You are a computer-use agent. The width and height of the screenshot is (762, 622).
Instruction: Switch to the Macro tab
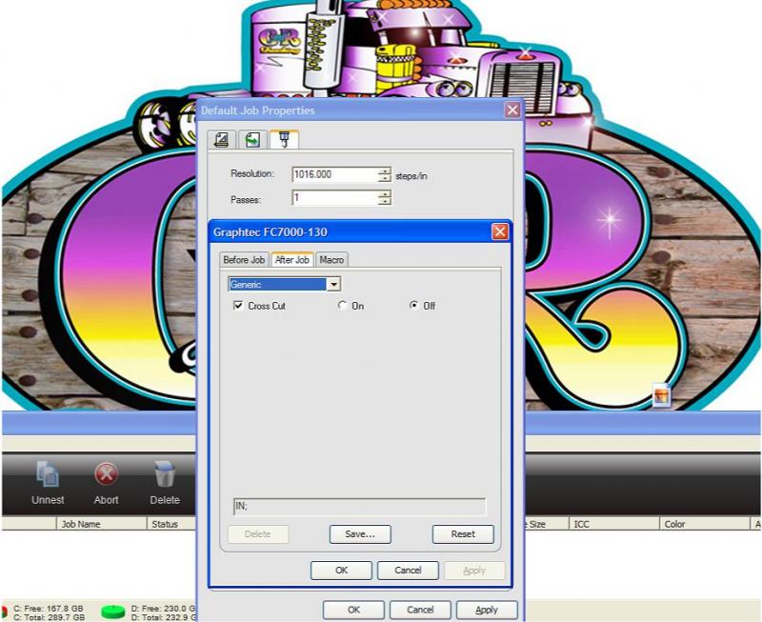(331, 260)
